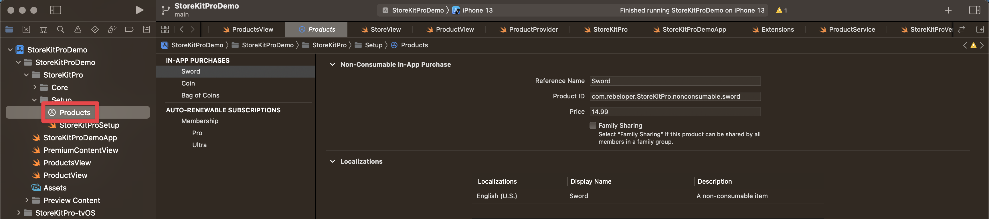Click the Reference Name field
Image resolution: width=989 pixels, height=219 pixels.
tap(675, 81)
